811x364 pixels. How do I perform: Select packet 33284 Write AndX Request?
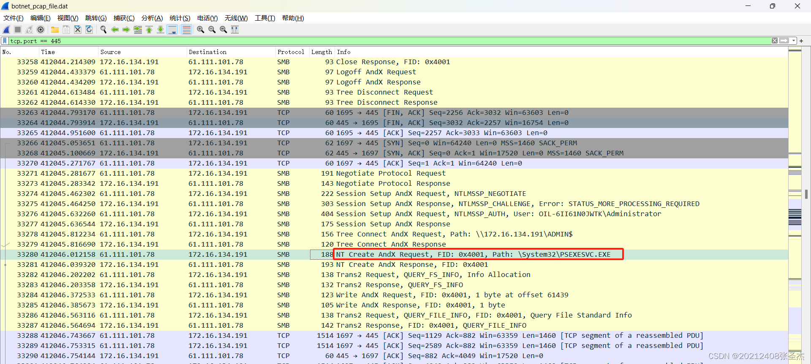[x=394, y=295]
